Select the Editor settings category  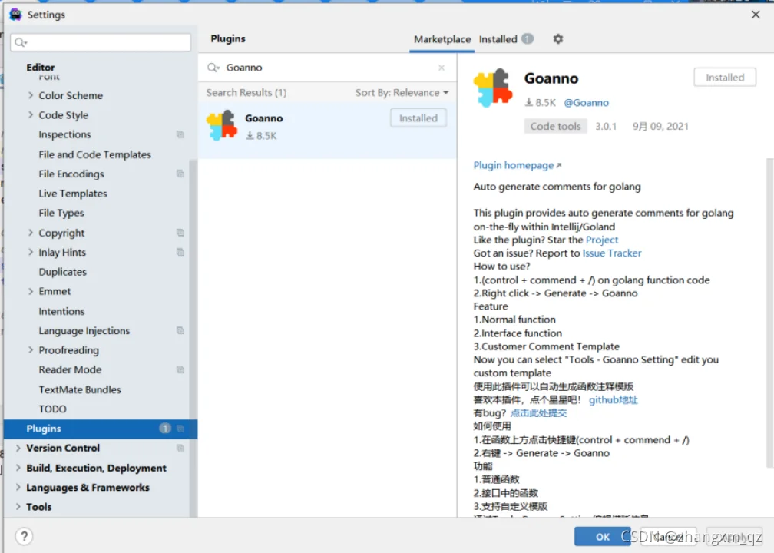41,67
